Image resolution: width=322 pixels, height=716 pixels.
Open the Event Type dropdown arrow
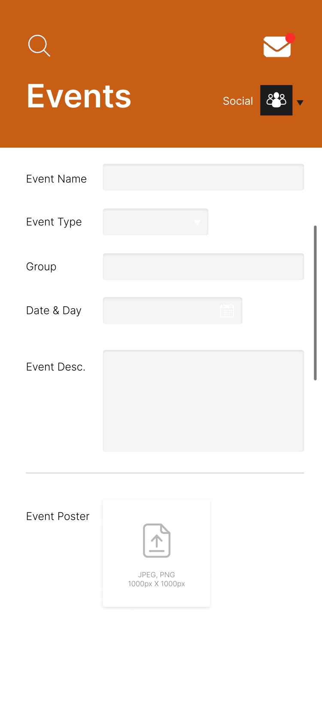click(x=197, y=222)
